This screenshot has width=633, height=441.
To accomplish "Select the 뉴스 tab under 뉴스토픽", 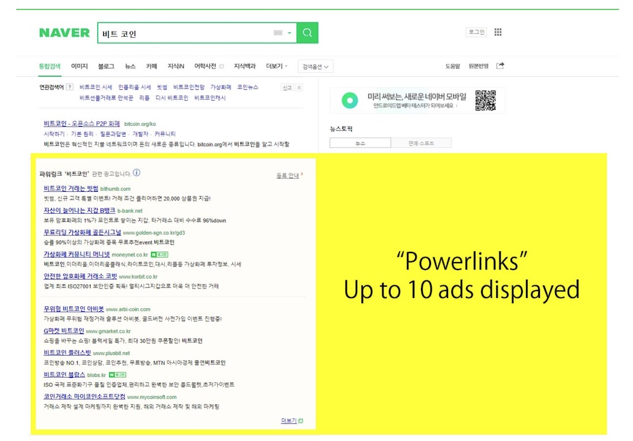I will click(x=360, y=143).
